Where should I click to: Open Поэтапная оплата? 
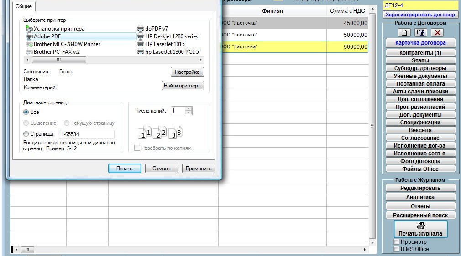pyautogui.click(x=420, y=84)
